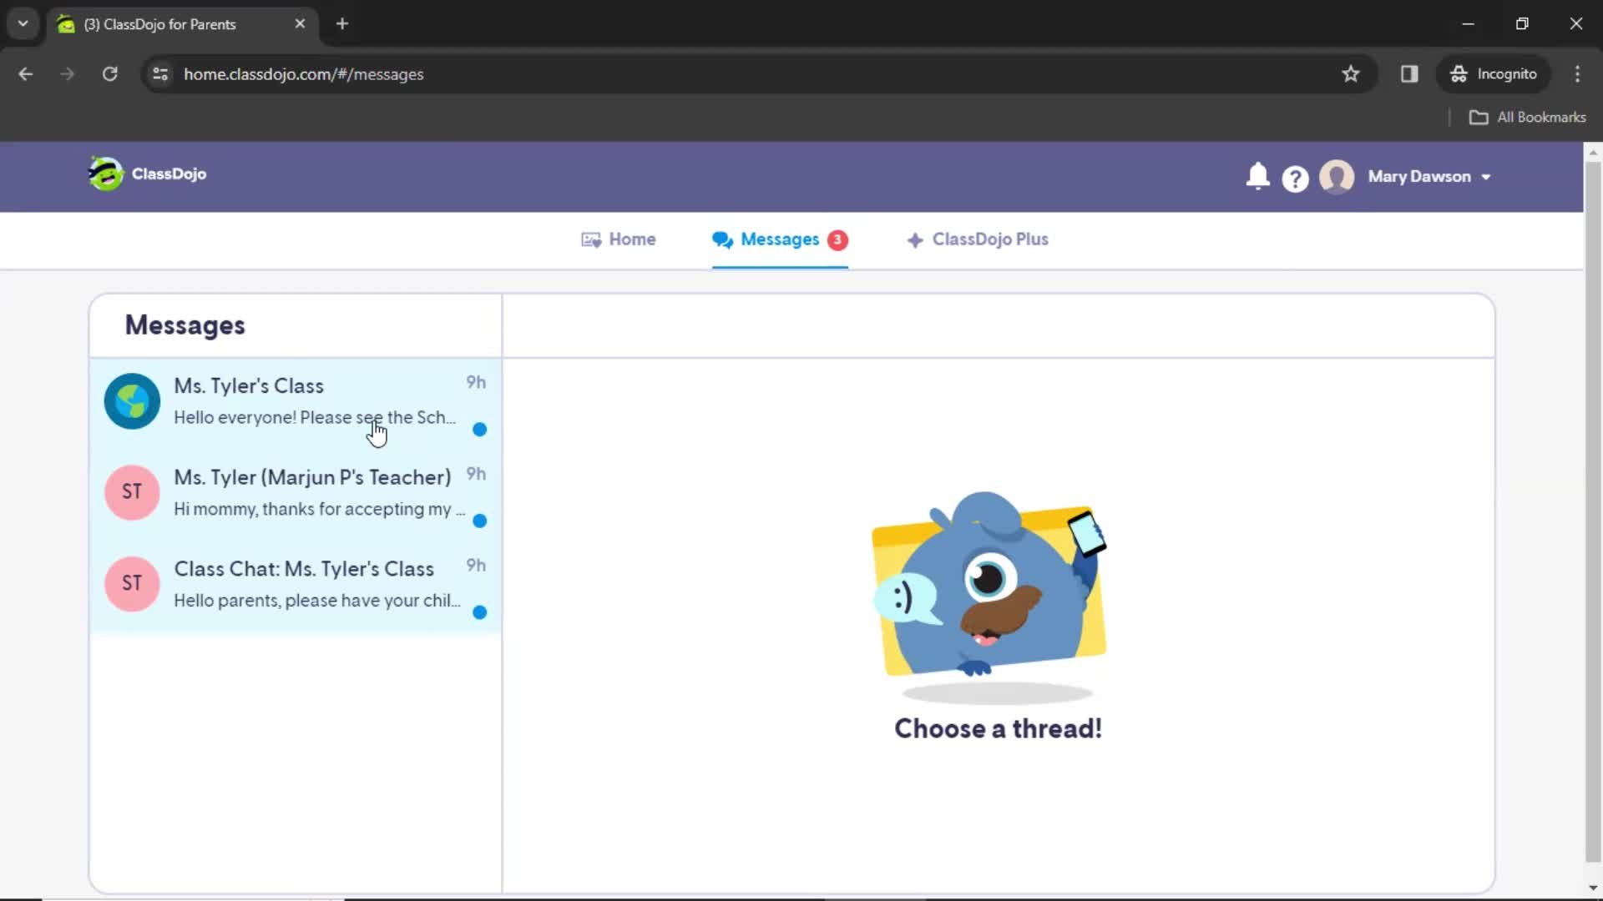Open the Ms. Tyler (Marjun P's Teacher) thread
Image resolution: width=1603 pixels, height=901 pixels.
tap(296, 496)
